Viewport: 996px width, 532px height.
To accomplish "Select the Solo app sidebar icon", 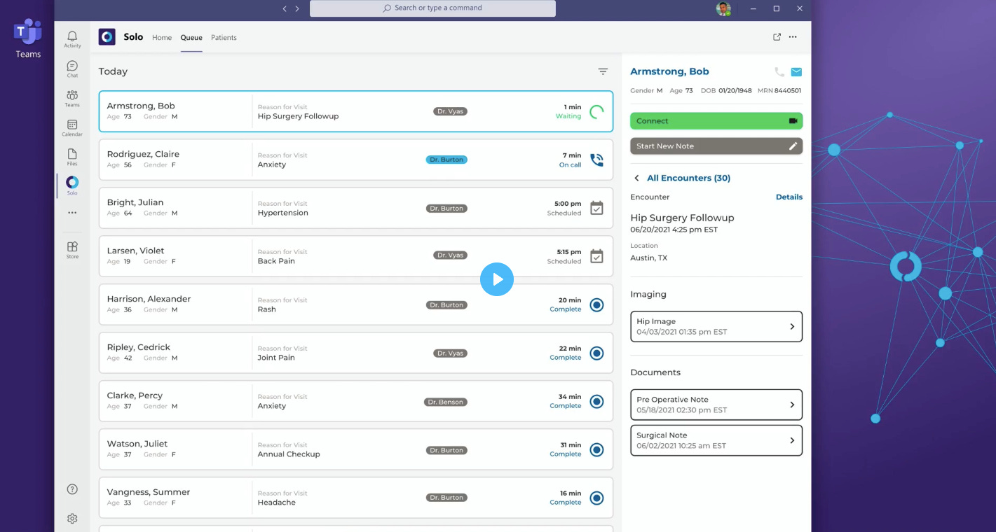I will tap(72, 185).
